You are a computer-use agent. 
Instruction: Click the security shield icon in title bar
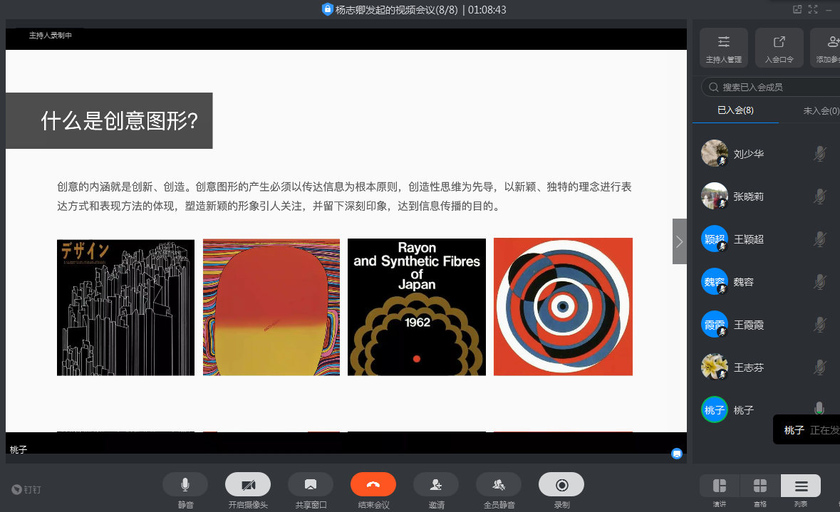[x=327, y=9]
